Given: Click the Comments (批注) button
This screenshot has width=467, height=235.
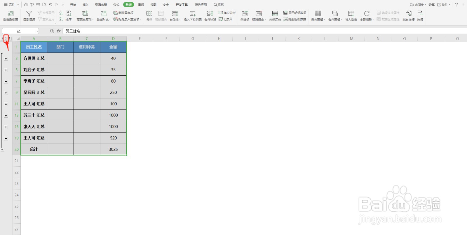Looking at the screenshot, I should click(x=444, y=5).
